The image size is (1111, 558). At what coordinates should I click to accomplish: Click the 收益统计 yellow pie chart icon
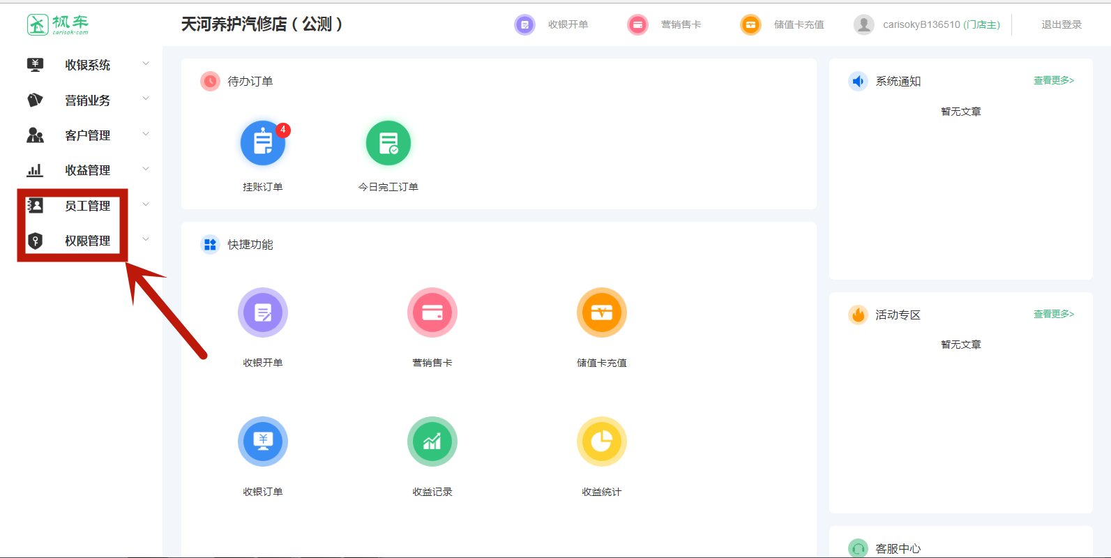(602, 442)
